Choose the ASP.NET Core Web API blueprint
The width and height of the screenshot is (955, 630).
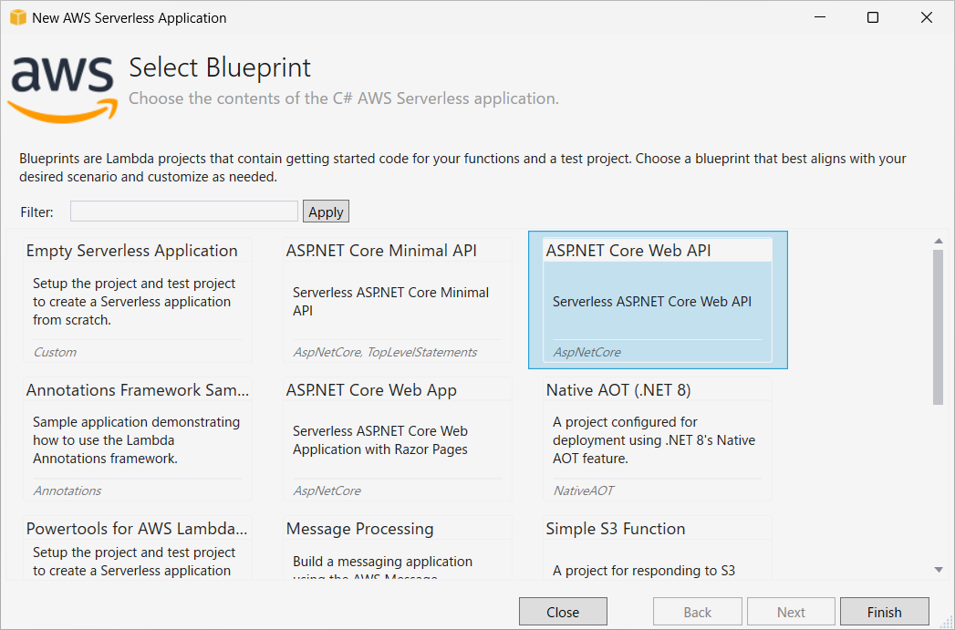tap(658, 300)
